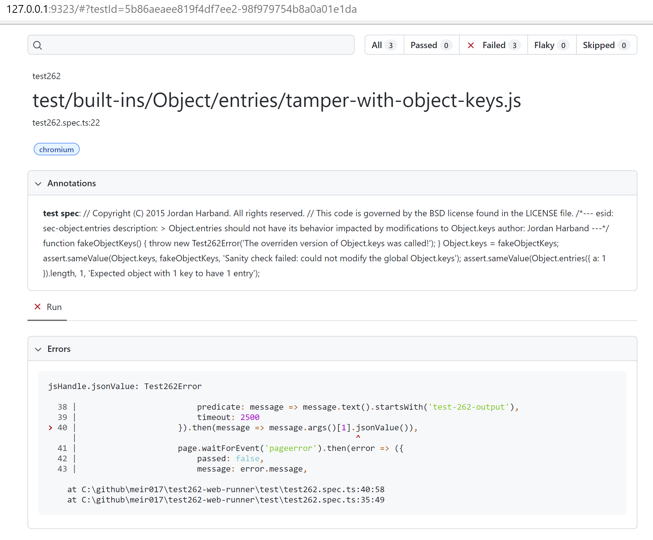Viewport: 653px width, 540px height.
Task: Toggle the Passed tests filter
Action: (x=424, y=45)
